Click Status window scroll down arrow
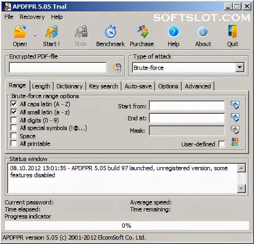Image resolution: width=254 pixels, height=244 pixels. (x=241, y=189)
